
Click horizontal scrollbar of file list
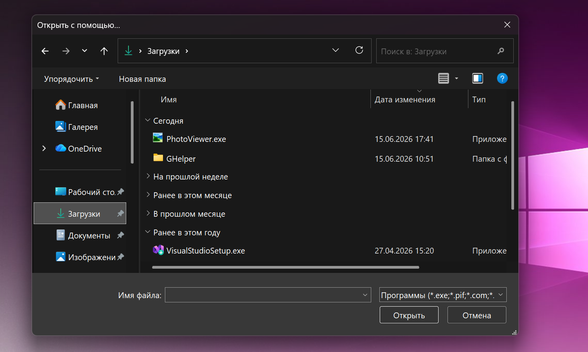point(286,267)
